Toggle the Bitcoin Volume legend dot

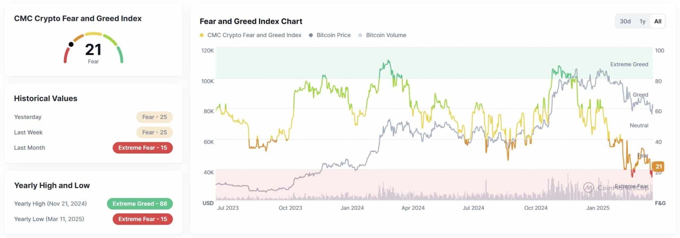click(x=360, y=35)
